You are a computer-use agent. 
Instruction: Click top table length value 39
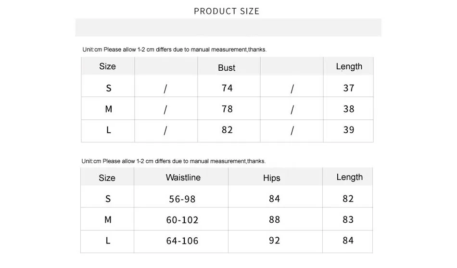[x=349, y=130]
